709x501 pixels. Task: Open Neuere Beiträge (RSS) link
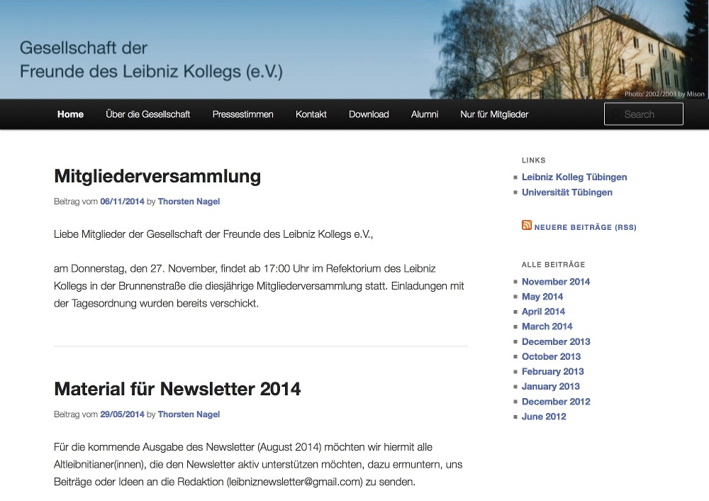coord(585,227)
